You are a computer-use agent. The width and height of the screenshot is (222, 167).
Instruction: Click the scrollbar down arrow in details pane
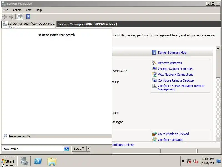[x=218, y=139]
